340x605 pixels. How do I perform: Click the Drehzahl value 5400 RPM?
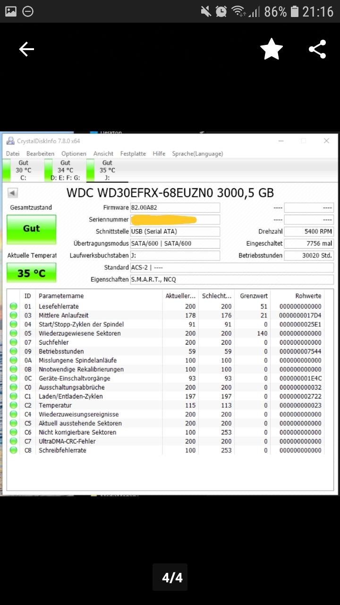(309, 232)
